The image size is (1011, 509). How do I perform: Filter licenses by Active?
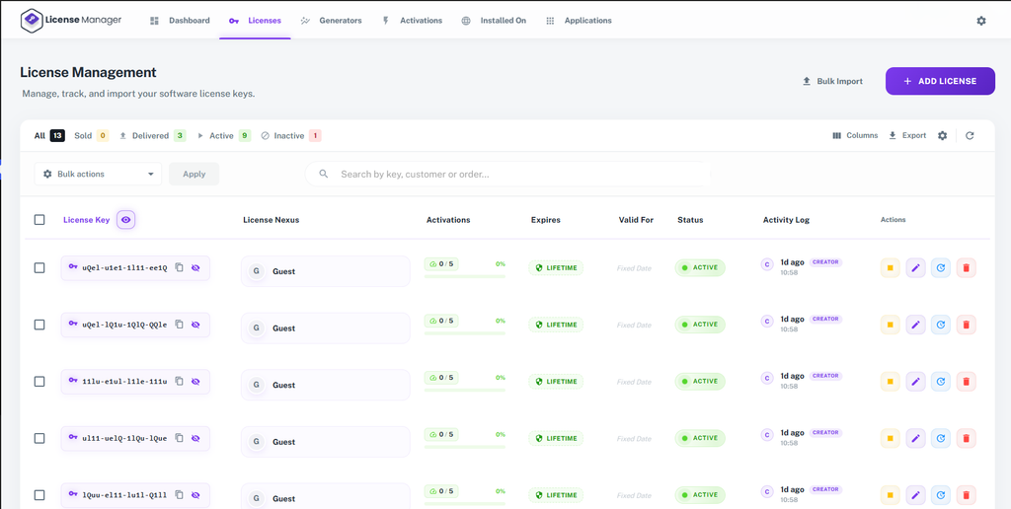click(x=224, y=135)
